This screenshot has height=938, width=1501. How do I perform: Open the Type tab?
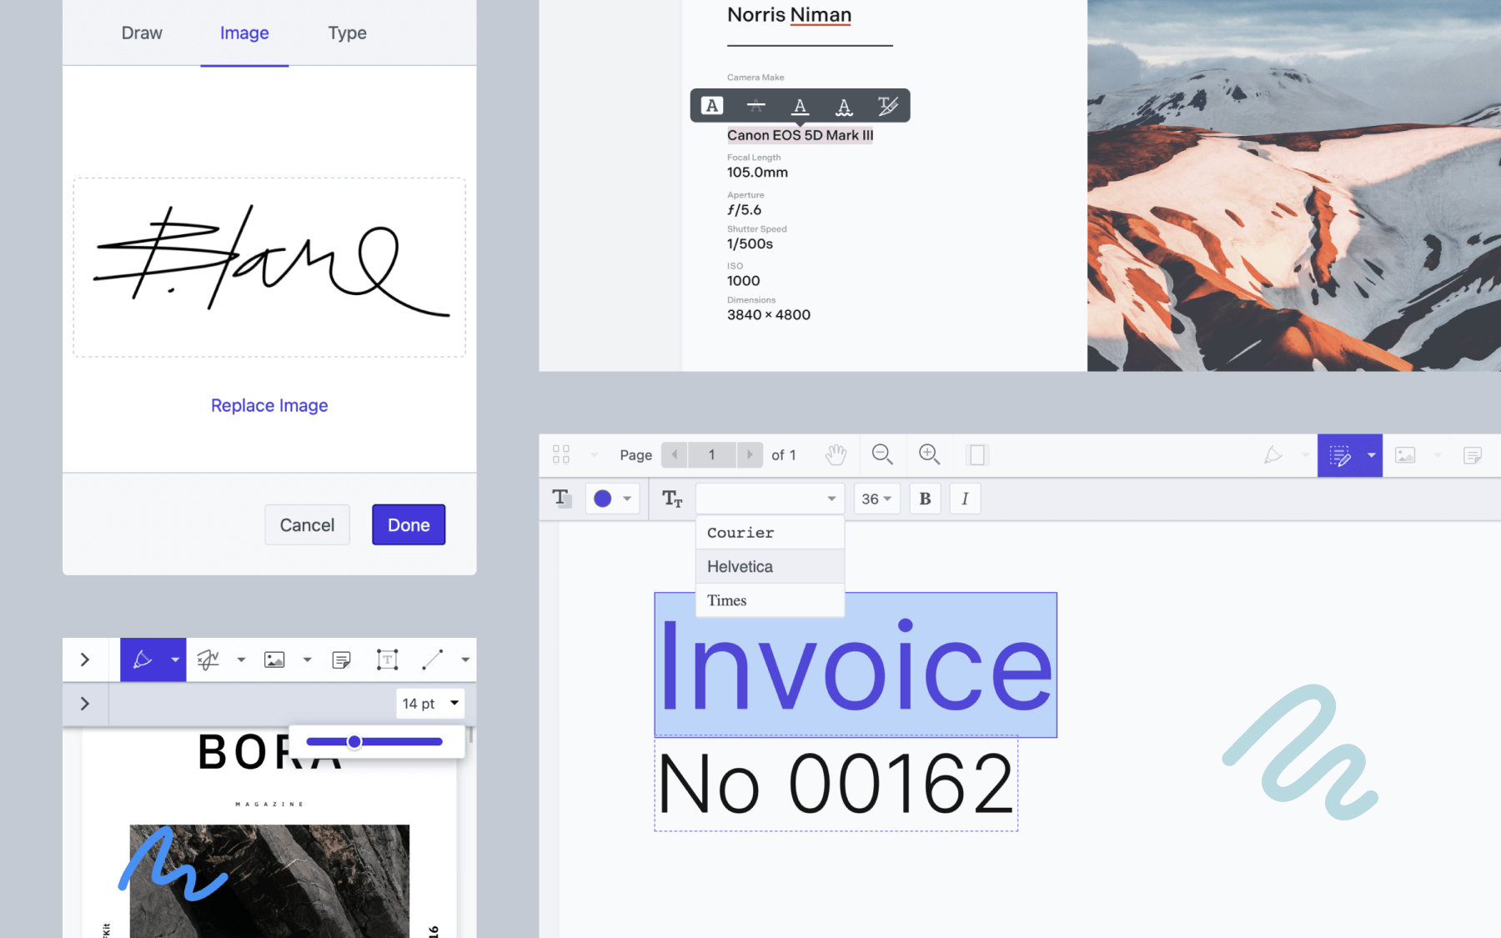click(x=347, y=33)
